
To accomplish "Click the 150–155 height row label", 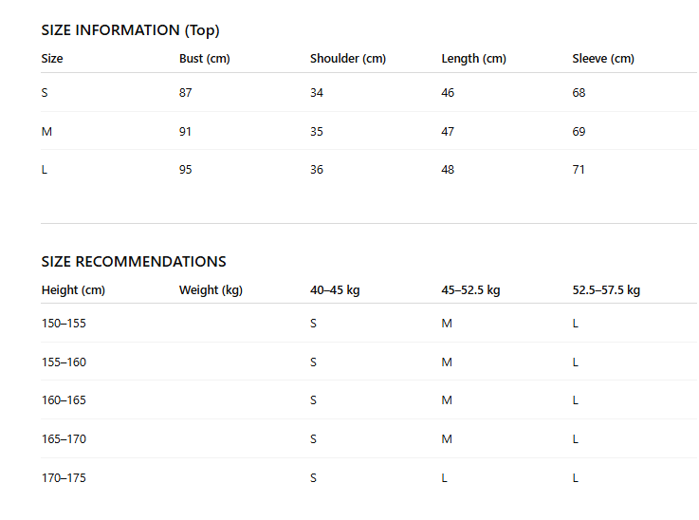I will point(64,324).
